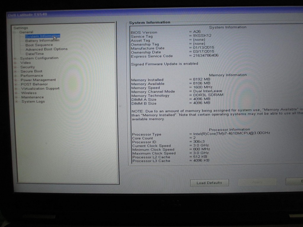303x227 pixels.
Task: Click the Processor Type value Intel Core i7-4610M
Action: click(232, 133)
